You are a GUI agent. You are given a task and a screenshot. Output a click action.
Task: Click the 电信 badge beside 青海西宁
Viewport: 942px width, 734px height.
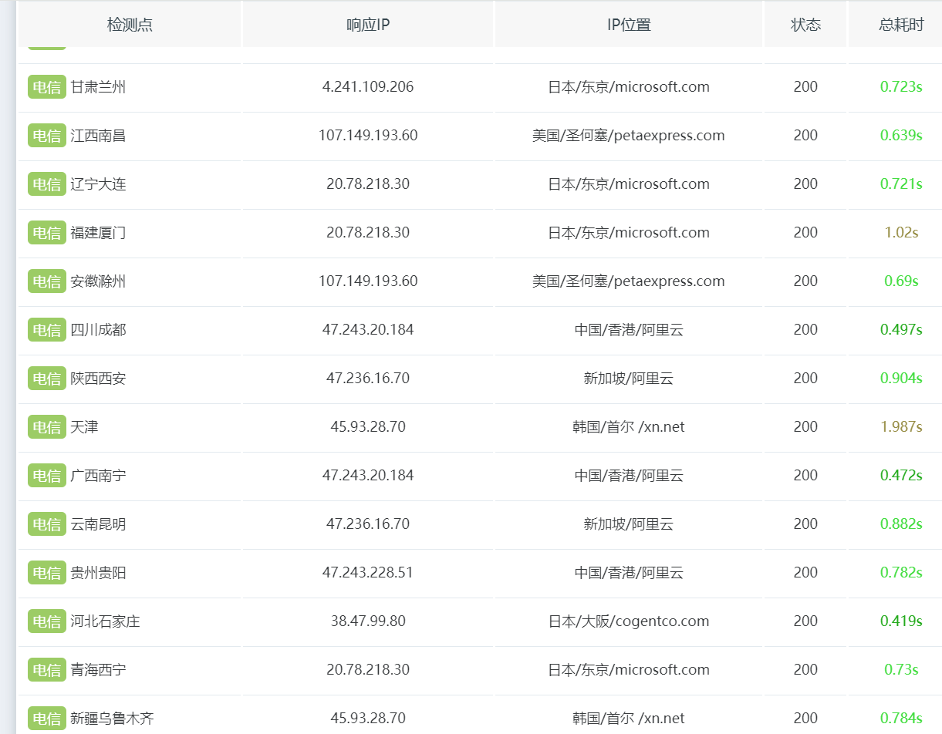(47, 670)
